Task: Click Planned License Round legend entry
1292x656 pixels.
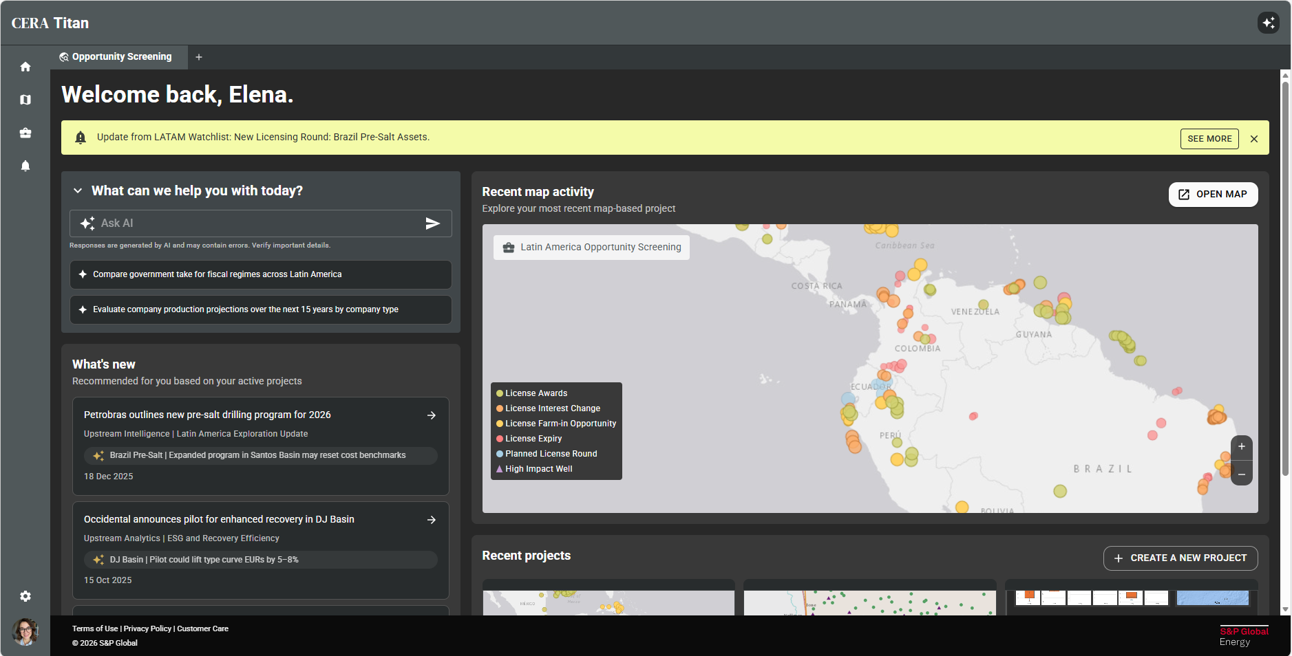Action: click(x=547, y=454)
